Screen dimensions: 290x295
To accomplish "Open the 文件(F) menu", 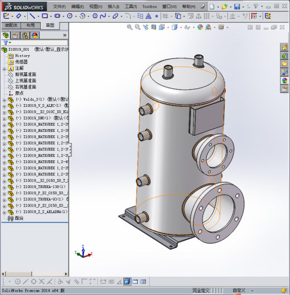I will coord(59,7).
